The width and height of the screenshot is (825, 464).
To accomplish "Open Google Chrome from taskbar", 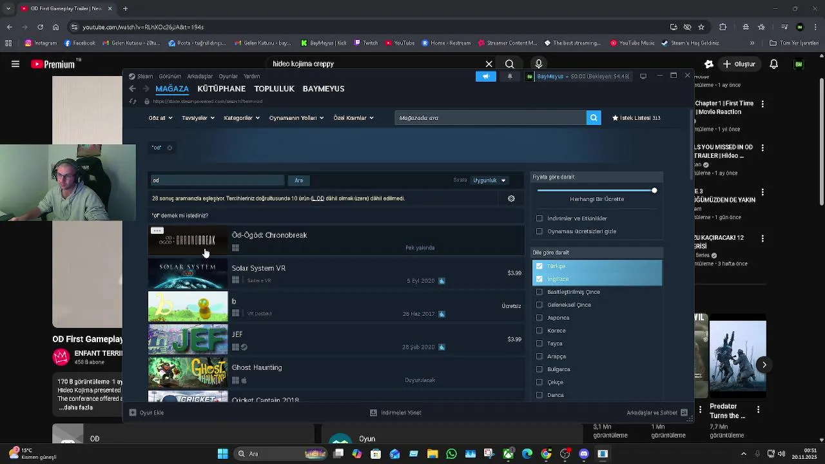I will click(546, 454).
